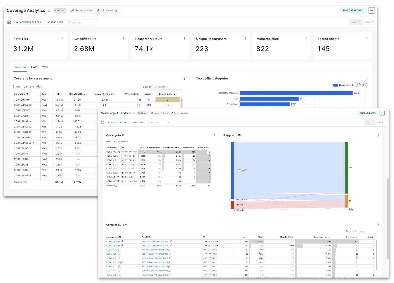Viewport: 394px width, 283px height.
Task: Click highlighted Tested Assets value 2
Action: tap(168, 100)
